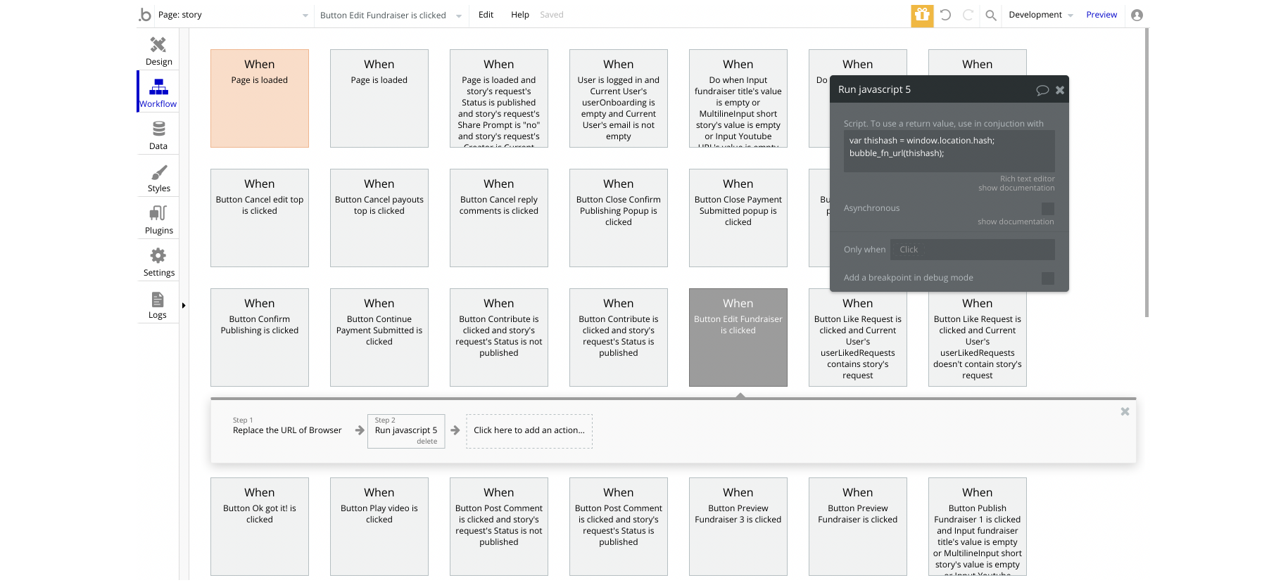Screen dimensions: 1288x585
Task: Click the Preview link
Action: click(1101, 15)
